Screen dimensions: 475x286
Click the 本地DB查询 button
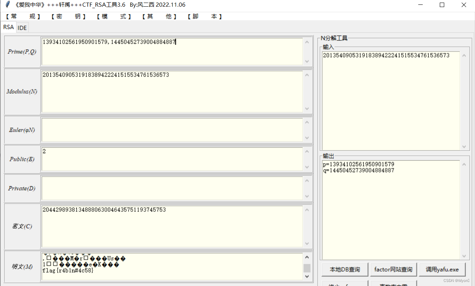coord(344,269)
